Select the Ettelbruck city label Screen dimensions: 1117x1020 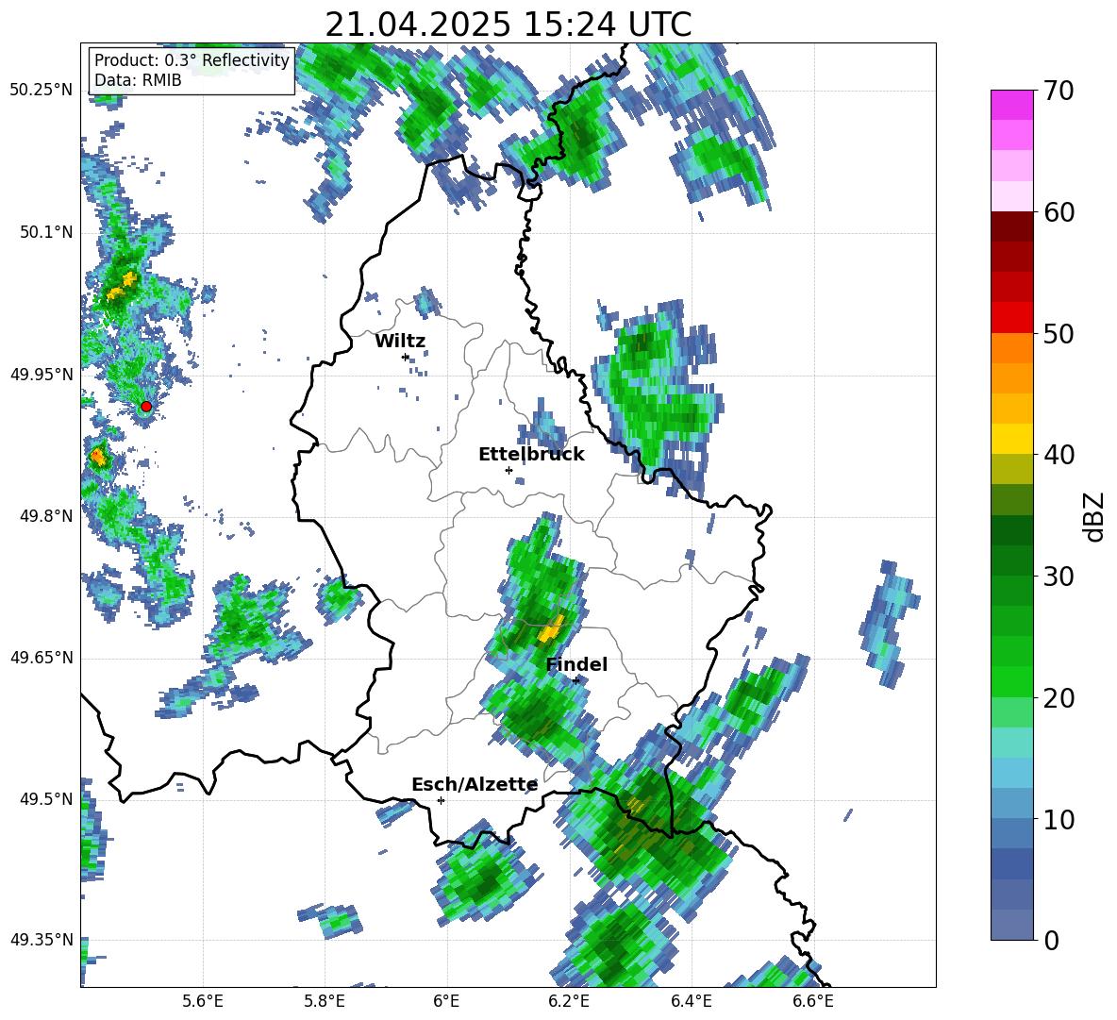pyautogui.click(x=531, y=455)
